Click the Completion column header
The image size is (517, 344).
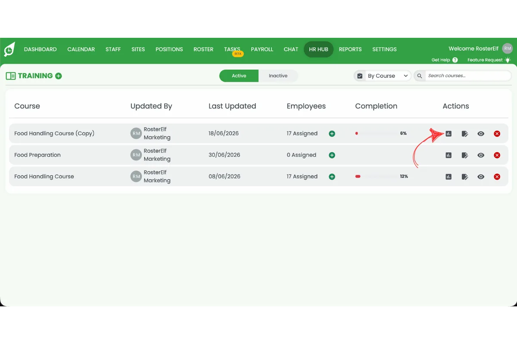376,106
